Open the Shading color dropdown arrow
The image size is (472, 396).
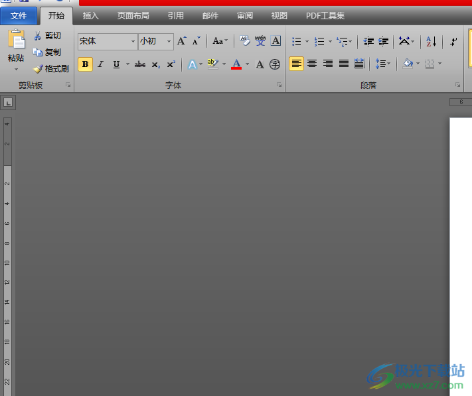coord(418,64)
